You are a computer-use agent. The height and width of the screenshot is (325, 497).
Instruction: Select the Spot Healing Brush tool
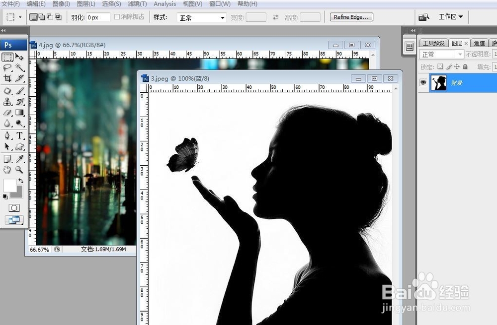tap(7, 91)
